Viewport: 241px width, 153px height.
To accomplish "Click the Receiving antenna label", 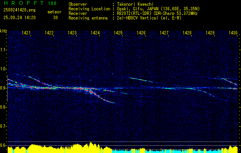I will coord(88,18).
